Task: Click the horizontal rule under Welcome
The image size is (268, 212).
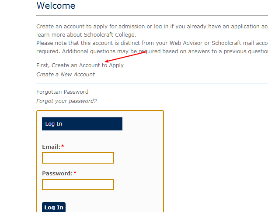Action: tap(152, 16)
